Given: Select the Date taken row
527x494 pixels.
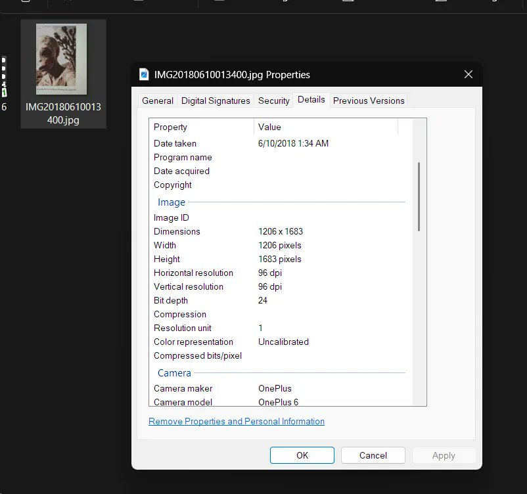Looking at the screenshot, I should (280, 143).
